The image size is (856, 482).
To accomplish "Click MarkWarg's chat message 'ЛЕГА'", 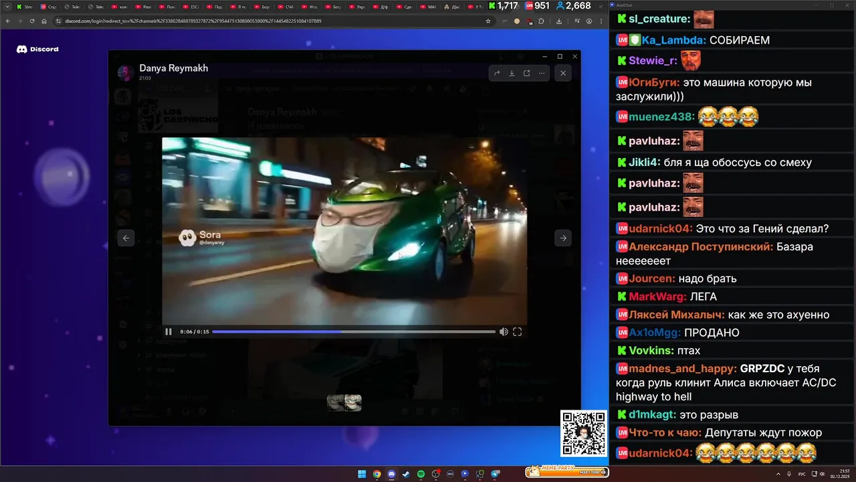I will (704, 297).
